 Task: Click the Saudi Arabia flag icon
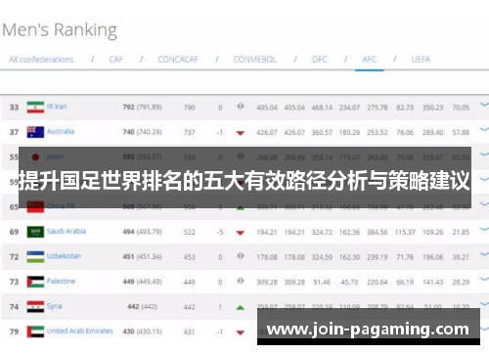pyautogui.click(x=35, y=232)
